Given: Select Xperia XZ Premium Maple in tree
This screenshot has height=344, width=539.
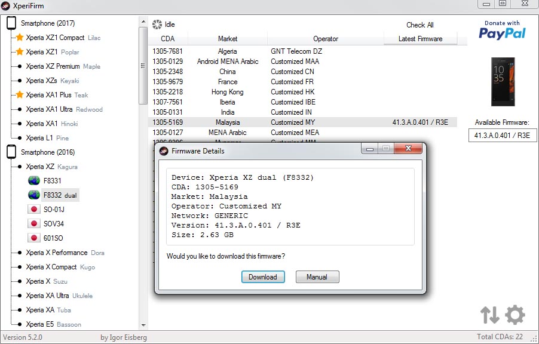Looking at the screenshot, I should pyautogui.click(x=63, y=66).
